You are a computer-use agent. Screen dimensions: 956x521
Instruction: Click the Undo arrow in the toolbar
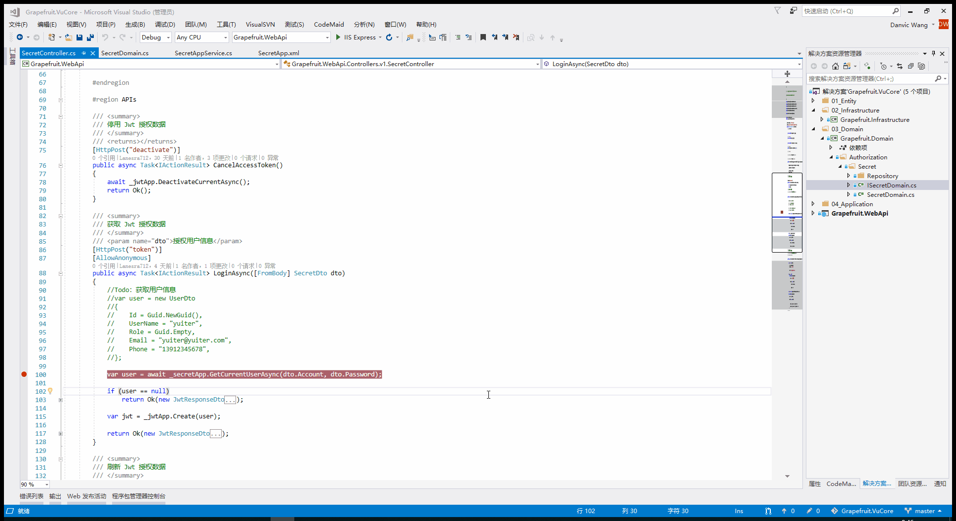coord(105,37)
